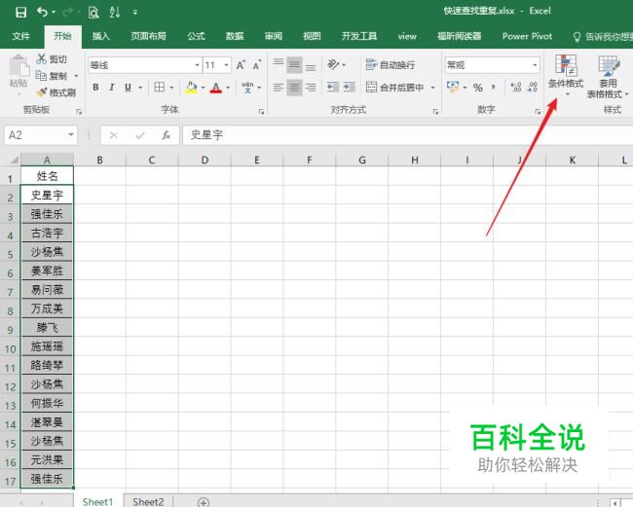
Task: Decrease the indent
Action: (x=333, y=88)
